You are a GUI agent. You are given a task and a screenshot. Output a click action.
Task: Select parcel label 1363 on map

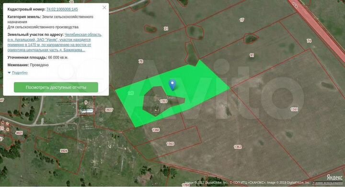point(170,144)
